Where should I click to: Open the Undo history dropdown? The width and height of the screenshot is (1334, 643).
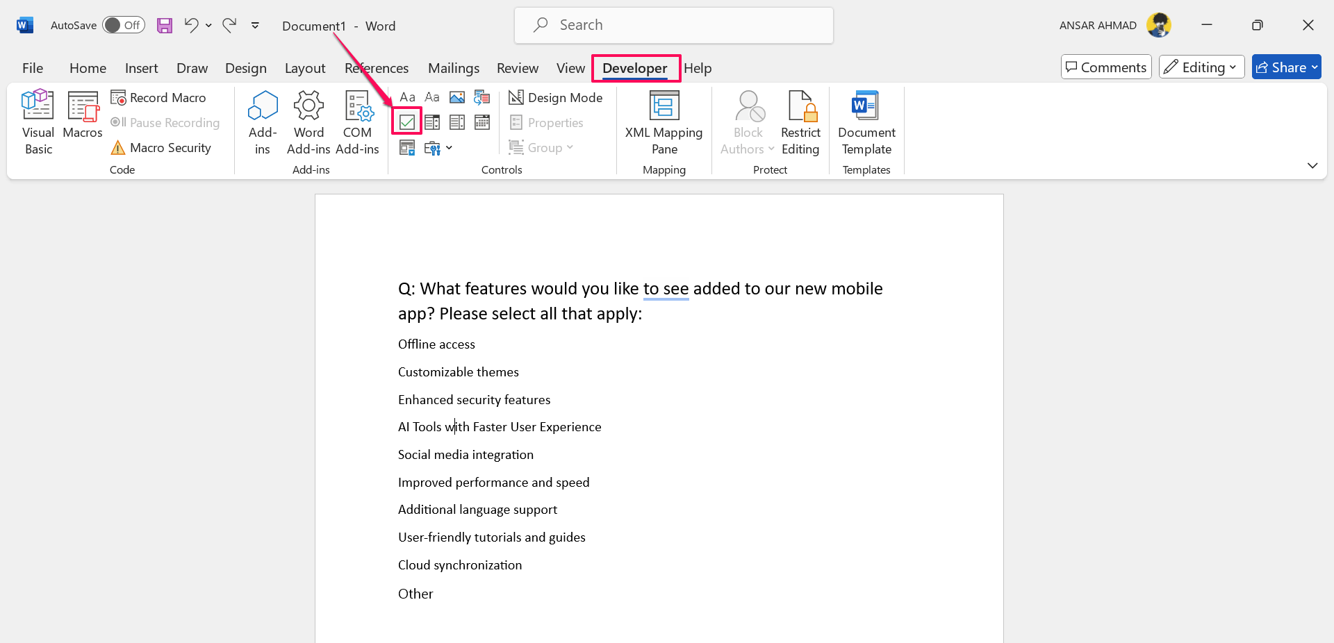tap(208, 26)
